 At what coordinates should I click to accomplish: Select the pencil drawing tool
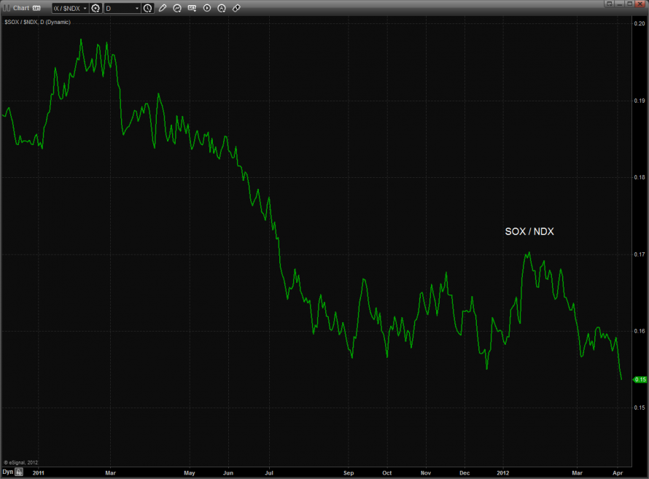163,8
